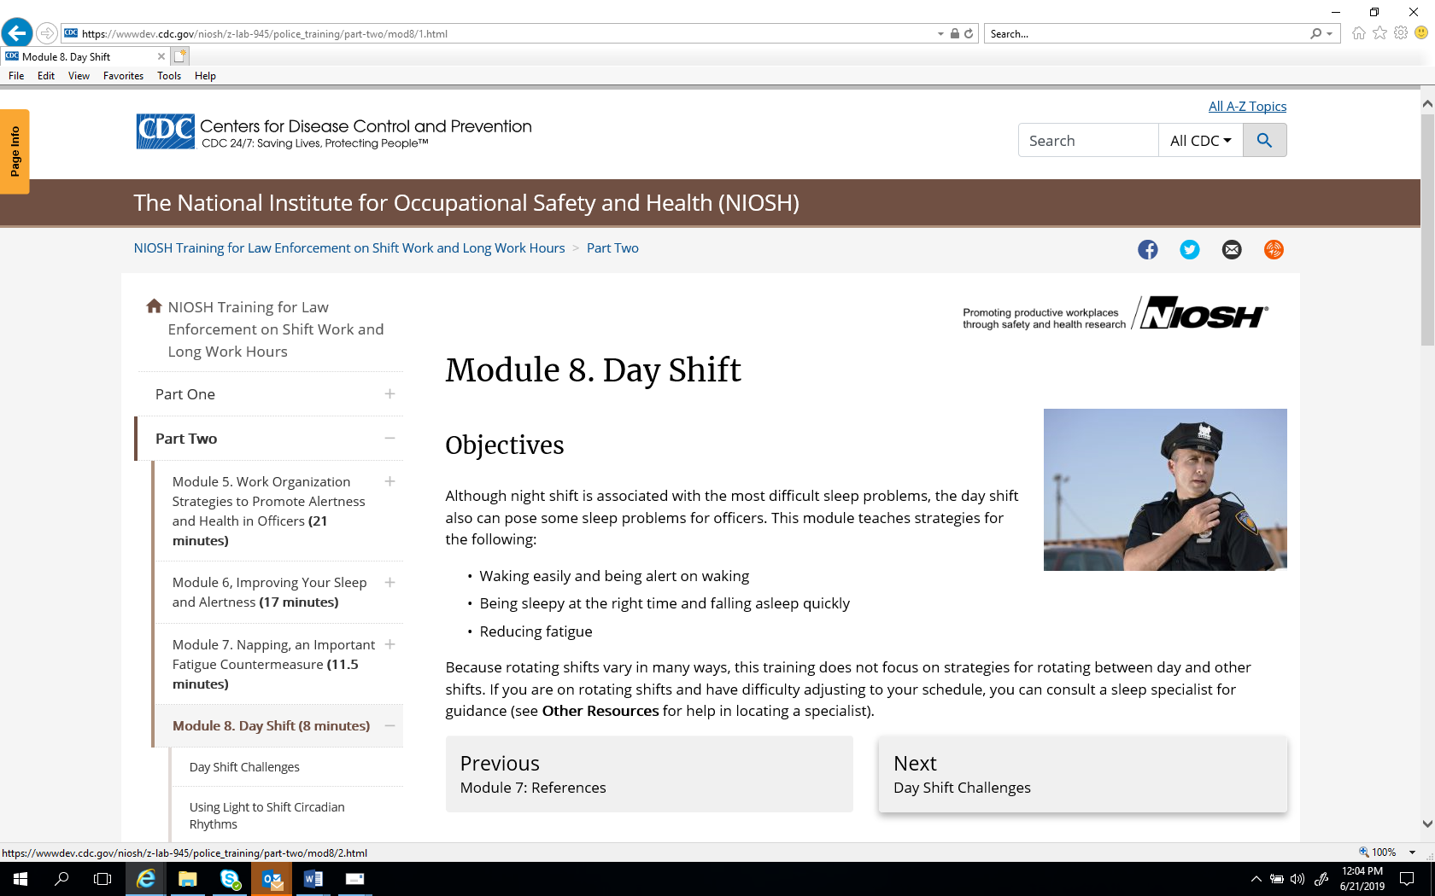Open the All CDC search scope dropdown
The width and height of the screenshot is (1435, 896).
pos(1201,141)
